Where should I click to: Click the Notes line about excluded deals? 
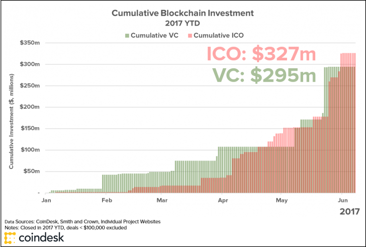(65, 227)
